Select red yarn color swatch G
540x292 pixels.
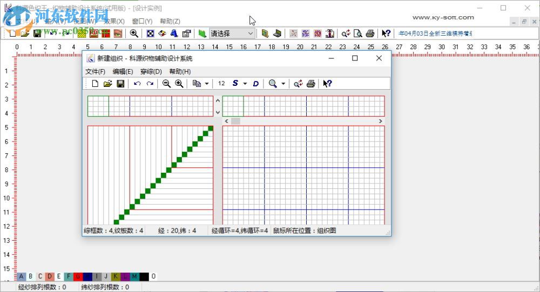click(78, 276)
